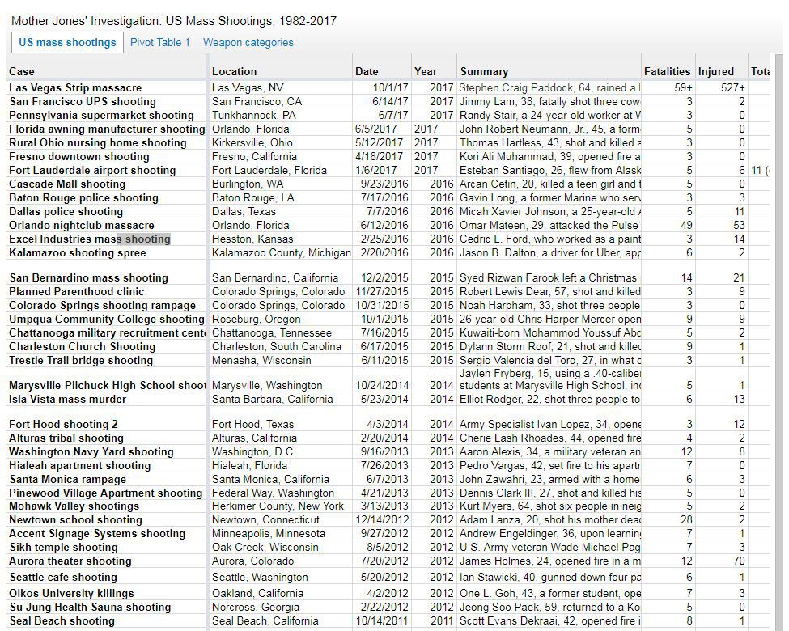Select the Date column header

tap(382, 71)
